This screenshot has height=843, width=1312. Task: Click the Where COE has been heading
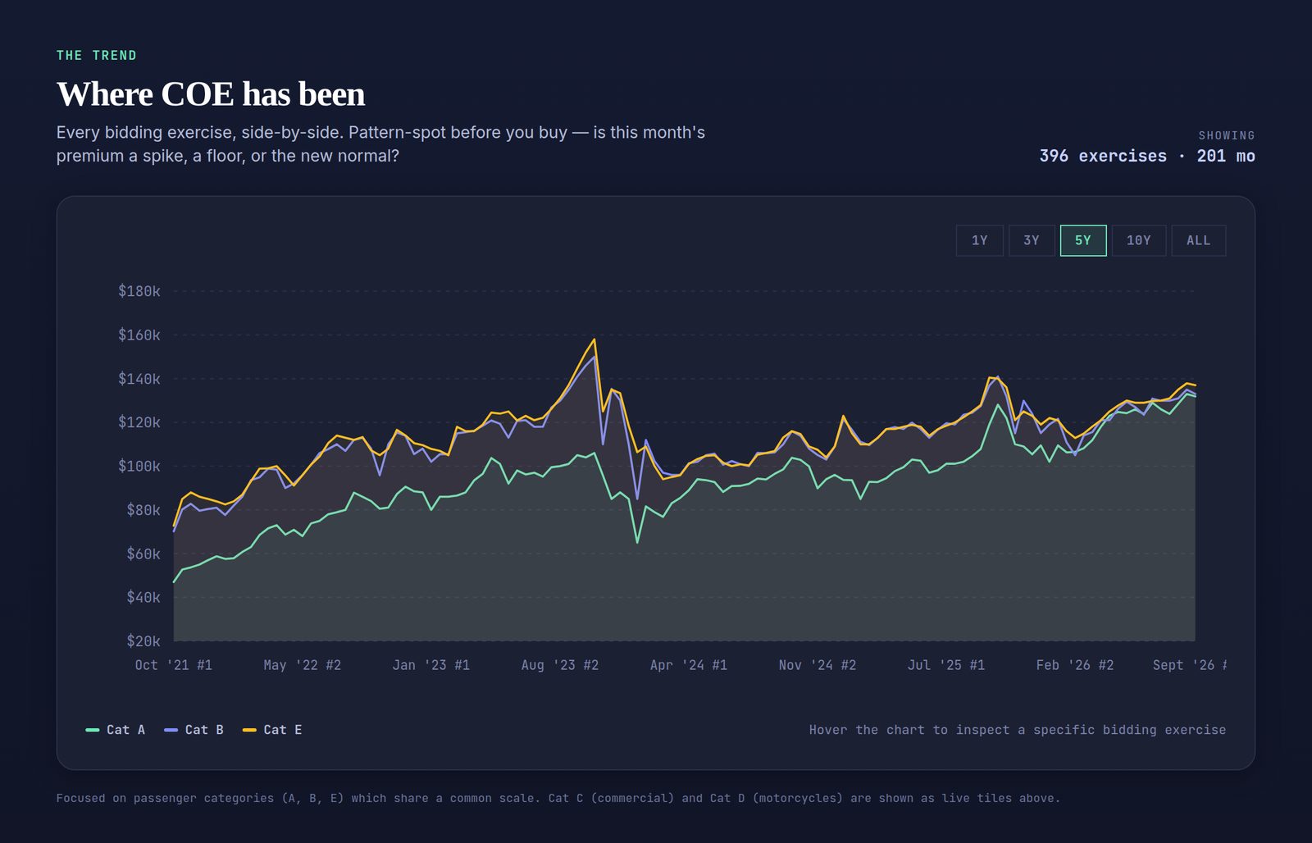[211, 94]
